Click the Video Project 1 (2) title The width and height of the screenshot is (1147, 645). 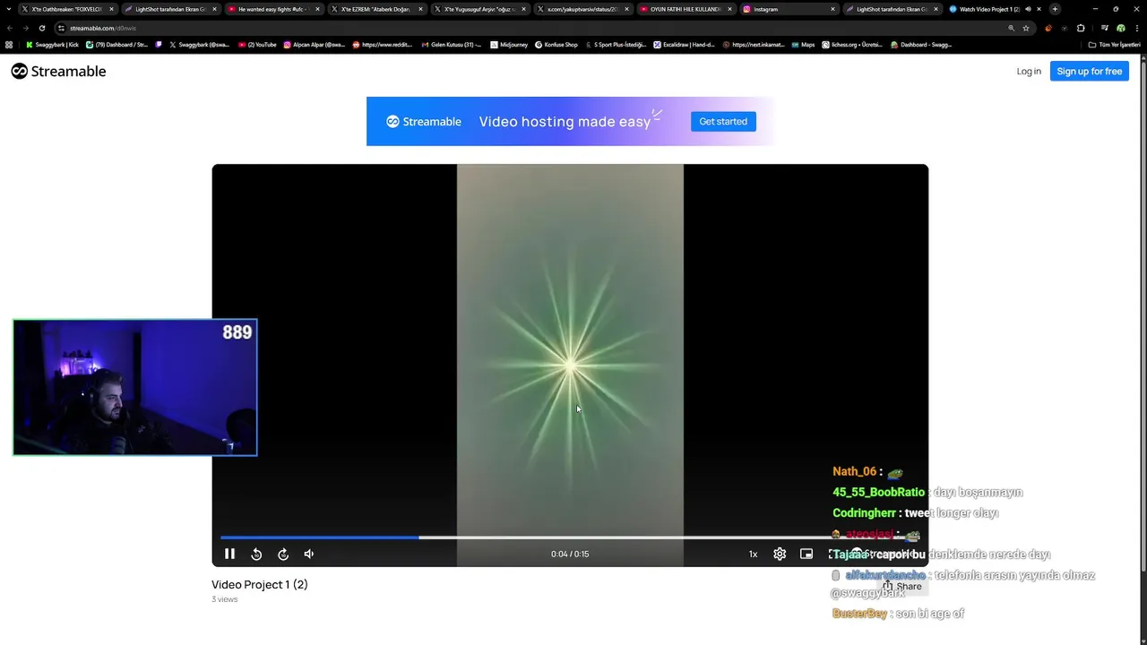(x=260, y=584)
